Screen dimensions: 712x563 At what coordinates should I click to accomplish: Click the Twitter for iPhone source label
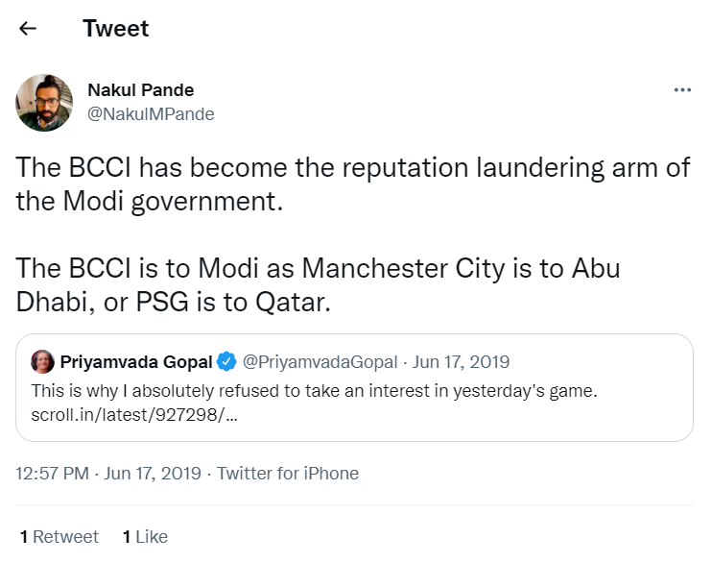click(x=288, y=474)
